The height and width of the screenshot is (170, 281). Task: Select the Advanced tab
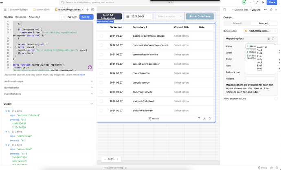tap(34, 17)
